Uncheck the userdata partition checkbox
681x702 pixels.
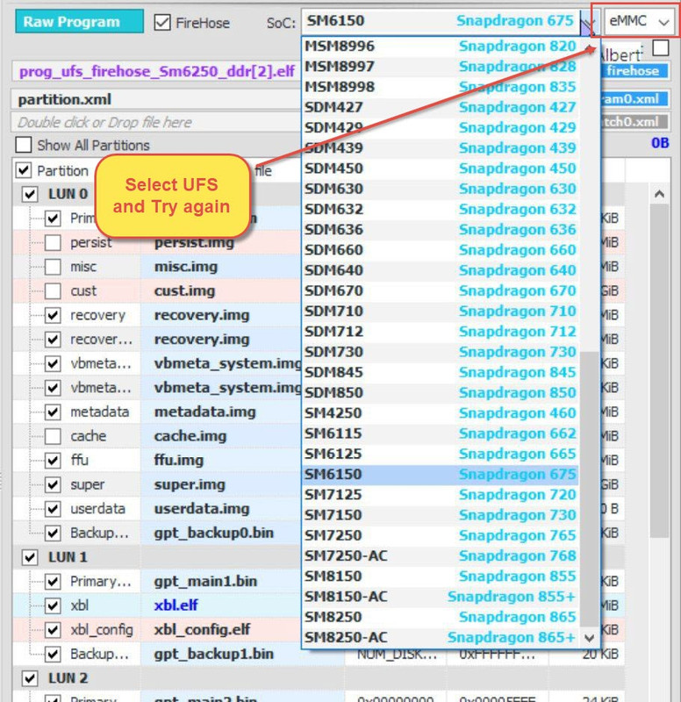coord(53,509)
